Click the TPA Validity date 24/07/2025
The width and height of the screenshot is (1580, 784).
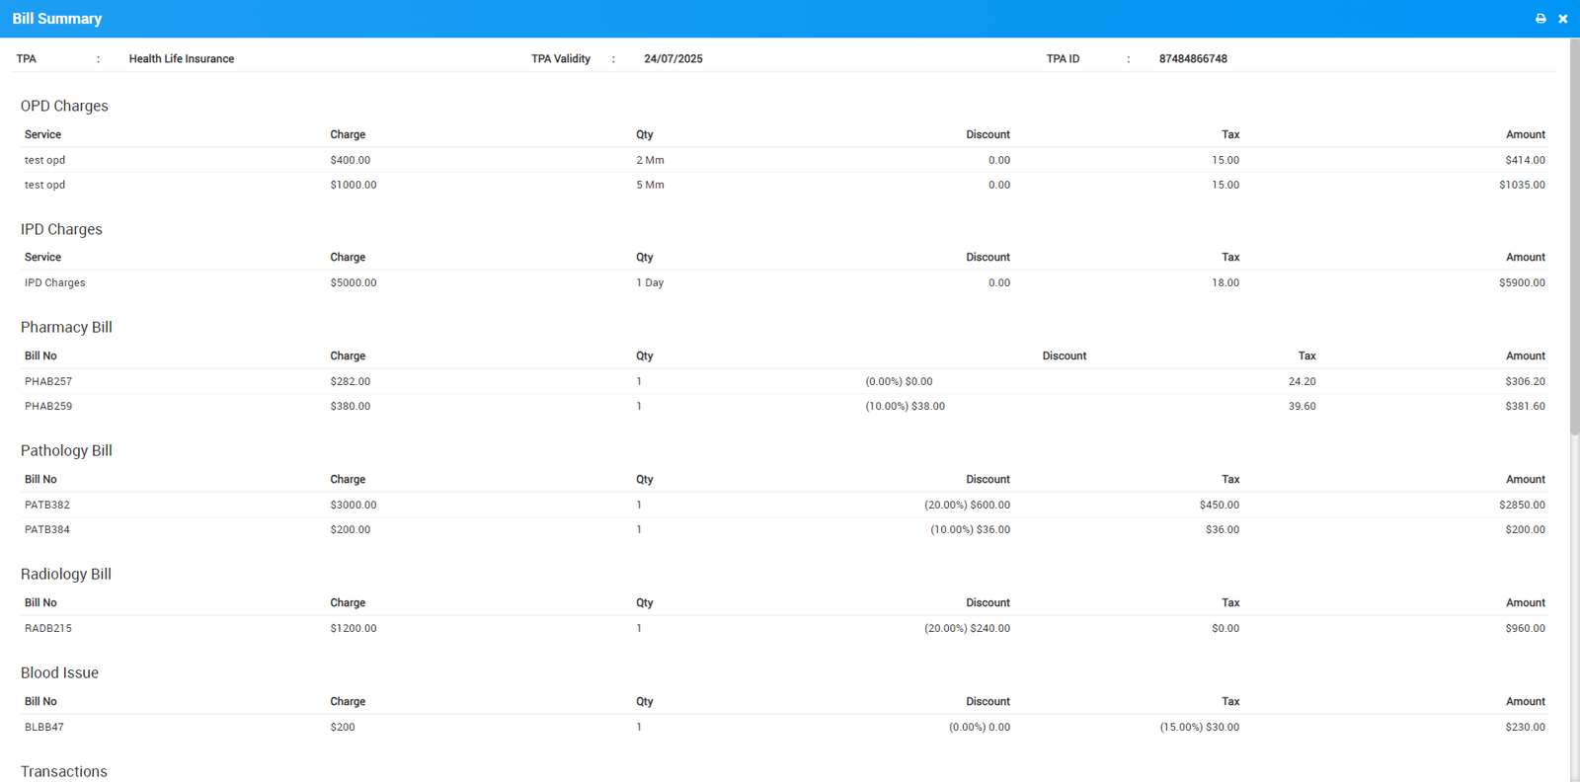673,59
